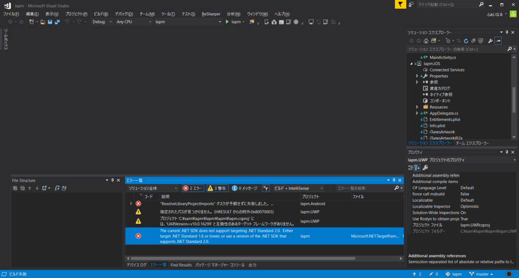This screenshot has height=278, width=519.
Task: Click the Alphabetical sort icon in Properties panel
Action: tap(417, 168)
